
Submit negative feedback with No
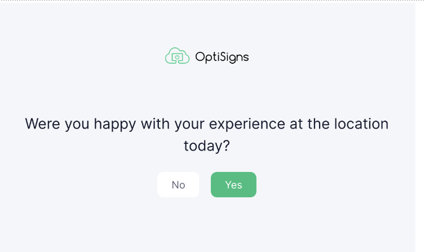pos(178,185)
